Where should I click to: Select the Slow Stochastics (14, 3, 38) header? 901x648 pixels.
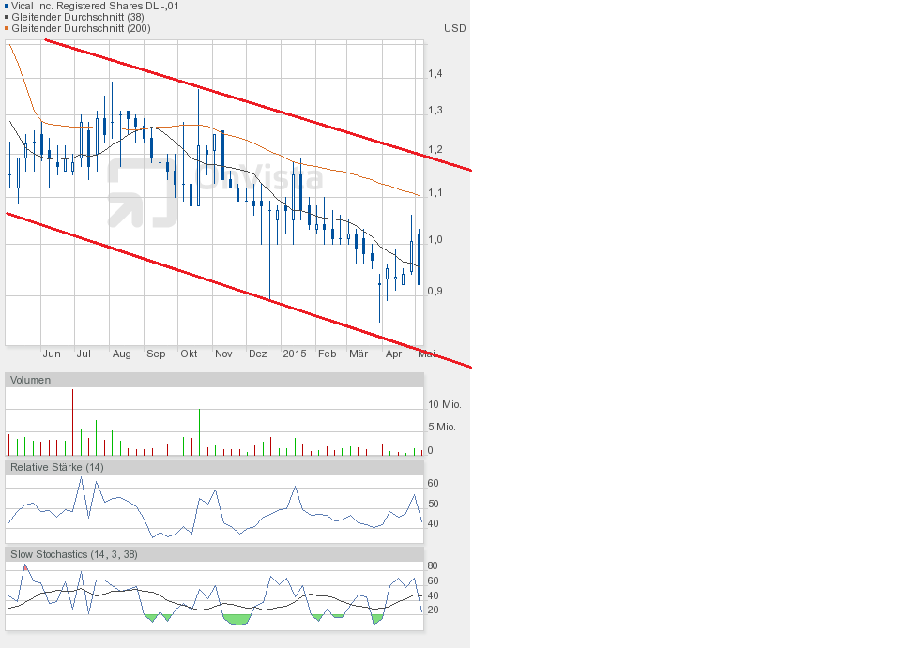tap(73, 554)
